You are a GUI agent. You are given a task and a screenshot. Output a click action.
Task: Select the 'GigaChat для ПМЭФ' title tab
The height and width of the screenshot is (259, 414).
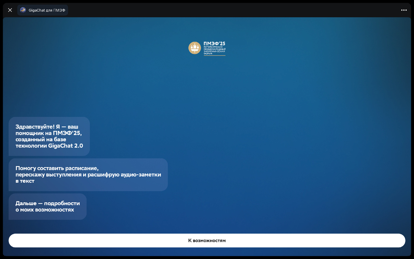(x=43, y=10)
